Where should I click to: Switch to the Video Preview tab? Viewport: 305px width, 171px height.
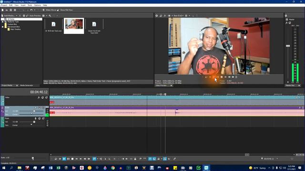(161, 85)
